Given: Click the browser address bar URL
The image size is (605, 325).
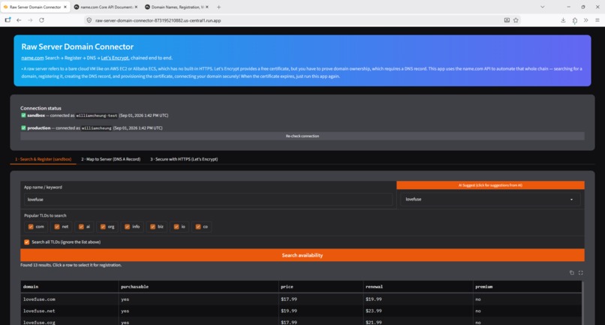Looking at the screenshot, I should pyautogui.click(x=158, y=20).
